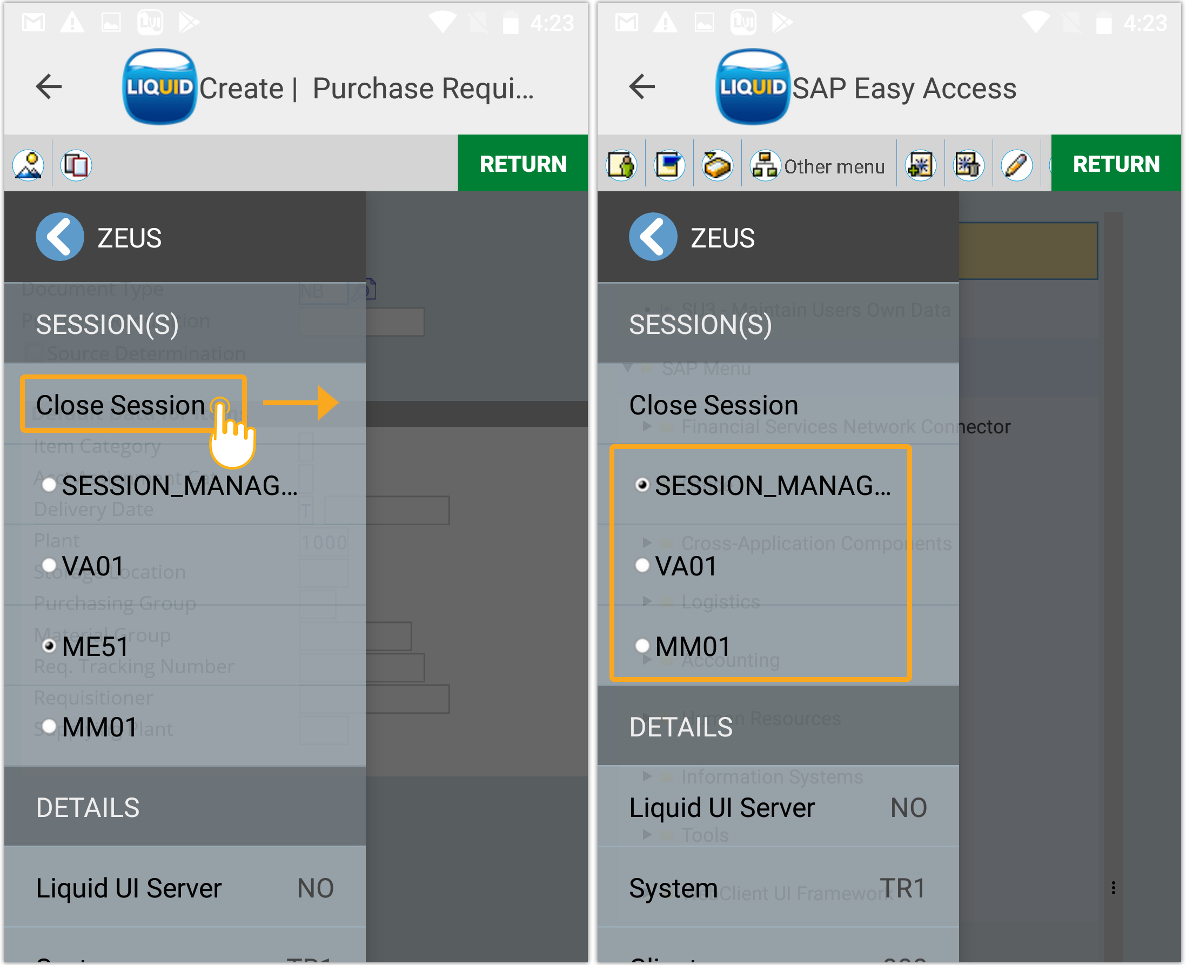Expand the Cross-Application Components tree node
The height and width of the screenshot is (965, 1186).
click(647, 542)
